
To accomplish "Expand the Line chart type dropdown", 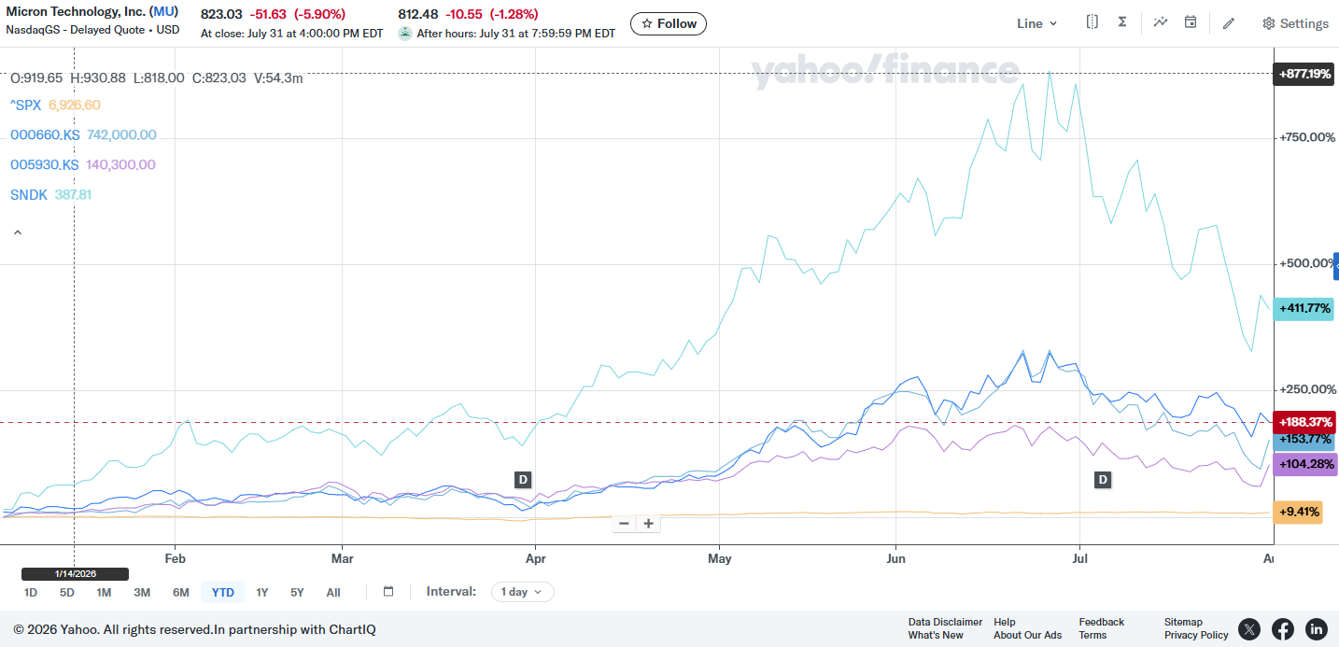I will tap(1037, 23).
